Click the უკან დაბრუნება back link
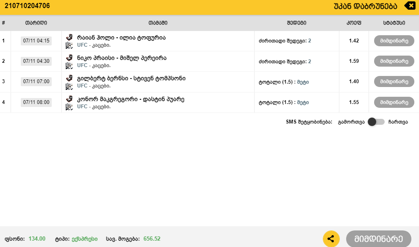Image resolution: width=419 pixels, height=247 pixels. click(365, 6)
